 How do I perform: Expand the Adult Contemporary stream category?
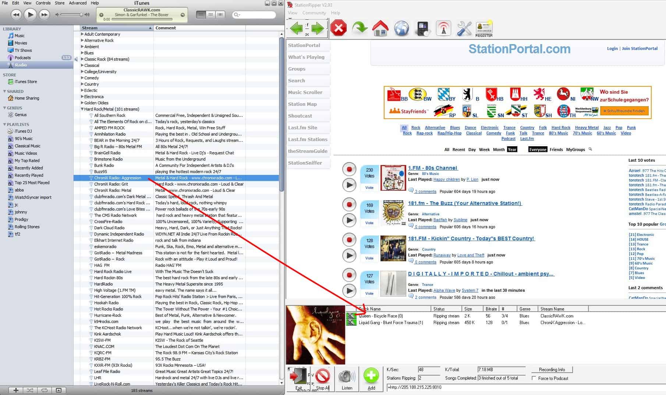point(82,34)
